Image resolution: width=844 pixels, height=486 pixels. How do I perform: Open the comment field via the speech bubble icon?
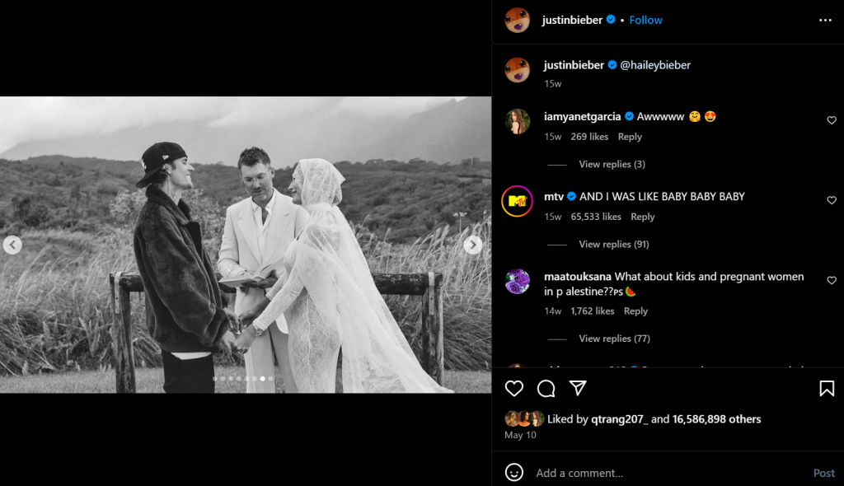pos(545,388)
